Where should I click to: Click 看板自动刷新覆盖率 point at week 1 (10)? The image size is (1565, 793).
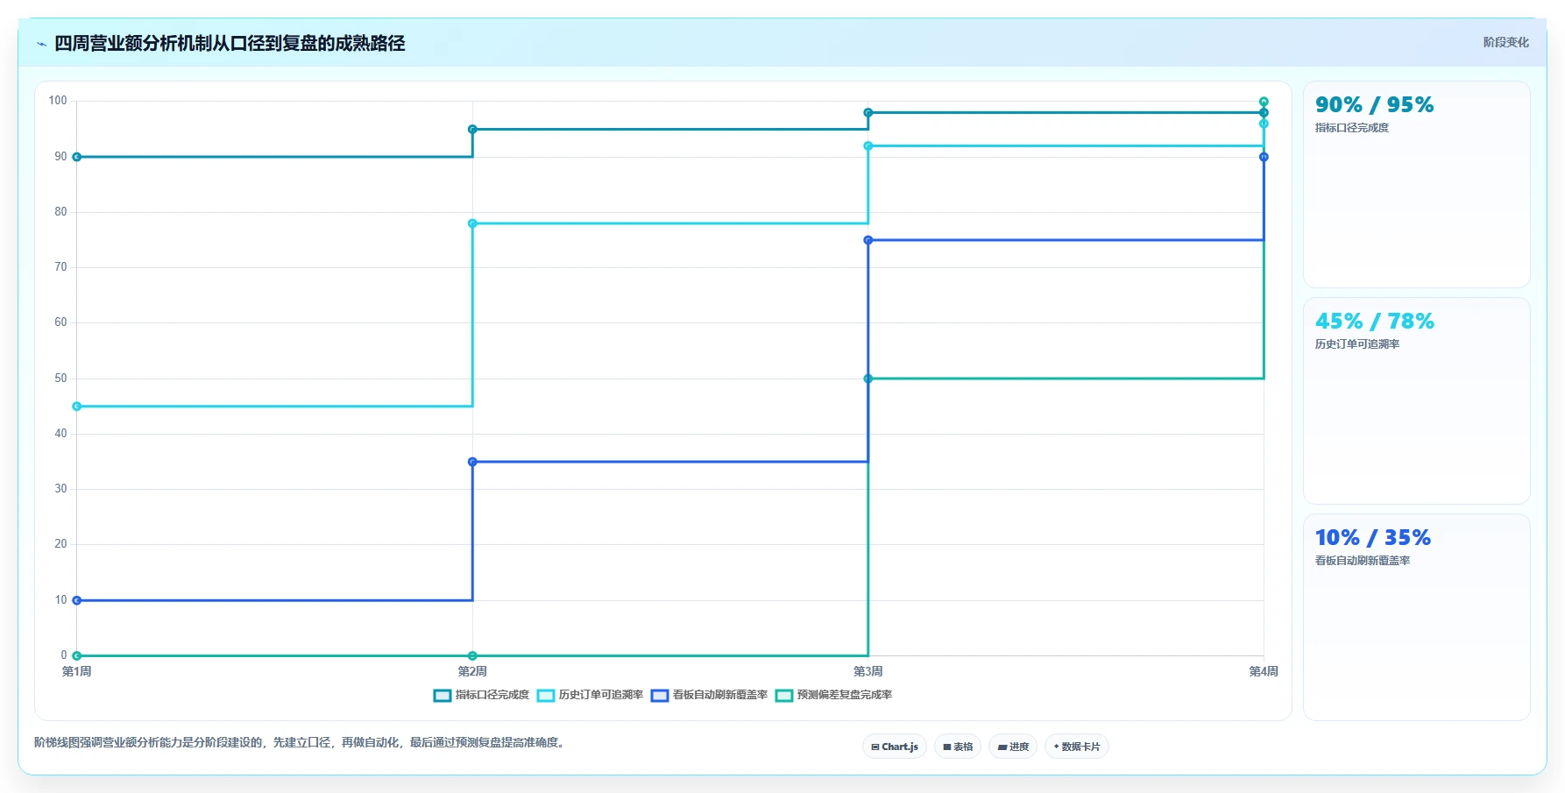77,600
